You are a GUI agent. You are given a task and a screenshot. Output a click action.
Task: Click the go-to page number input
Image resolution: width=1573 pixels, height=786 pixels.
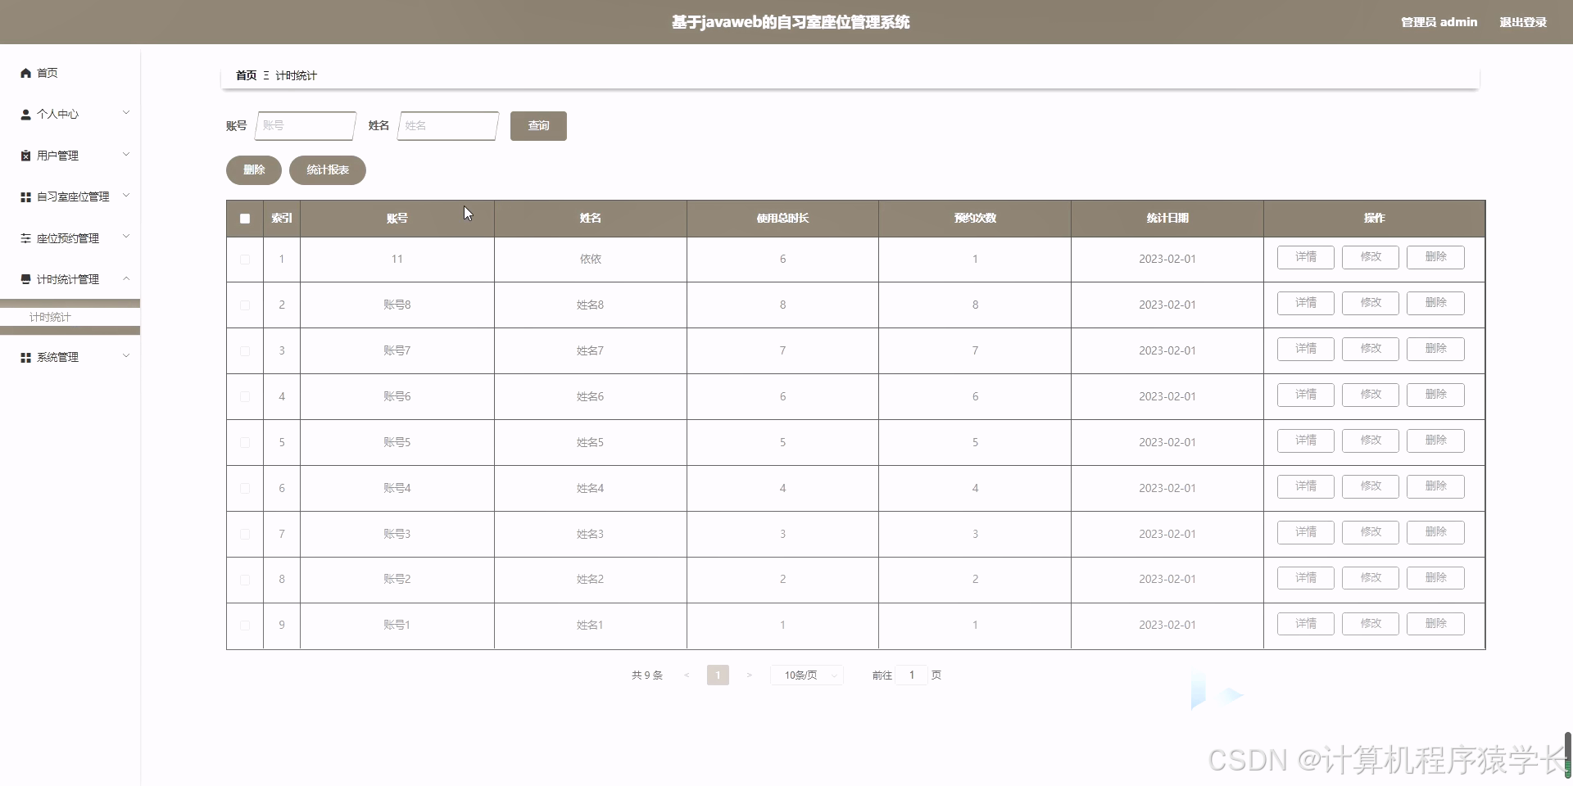click(x=911, y=675)
